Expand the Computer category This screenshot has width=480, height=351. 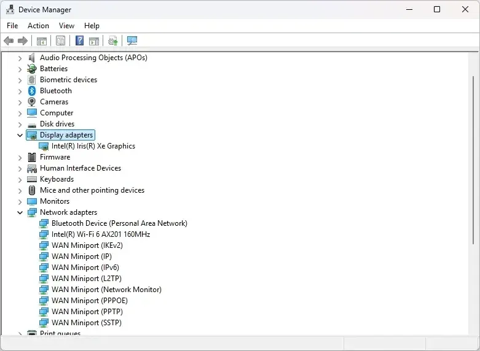(20, 114)
